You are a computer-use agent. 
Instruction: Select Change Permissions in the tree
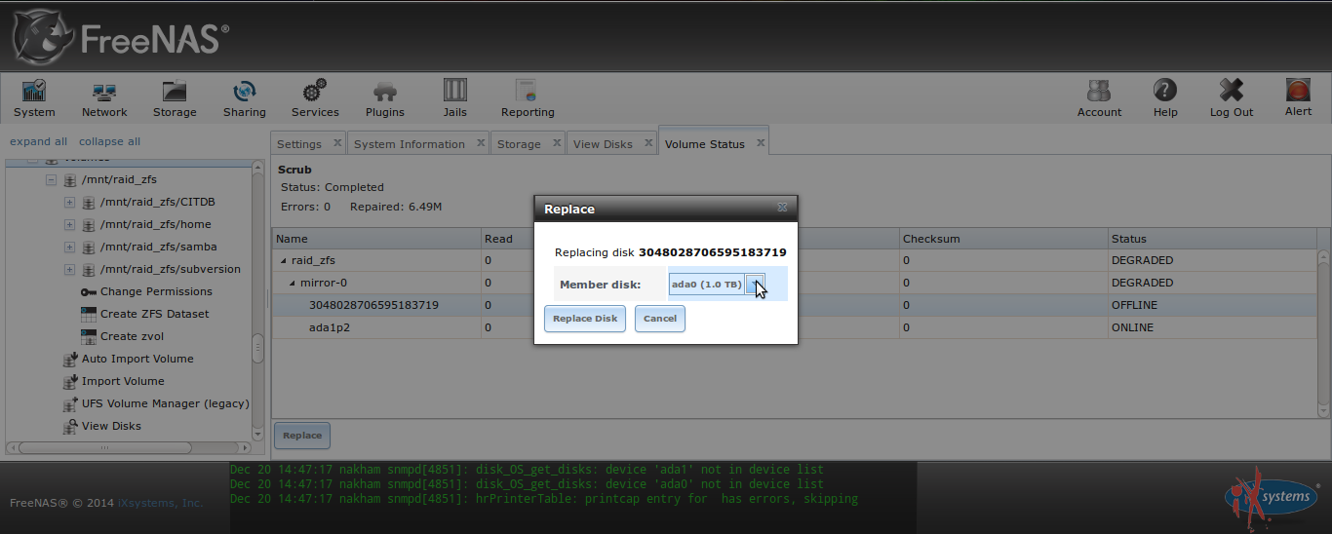tap(156, 291)
